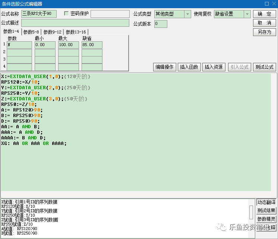Click the 另存为 button
The image size is (278, 239).
[264, 32]
